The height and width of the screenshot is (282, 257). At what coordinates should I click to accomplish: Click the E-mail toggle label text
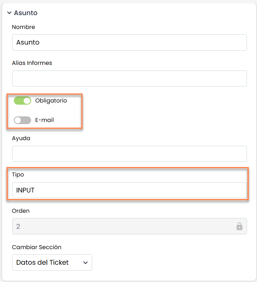[45, 120]
